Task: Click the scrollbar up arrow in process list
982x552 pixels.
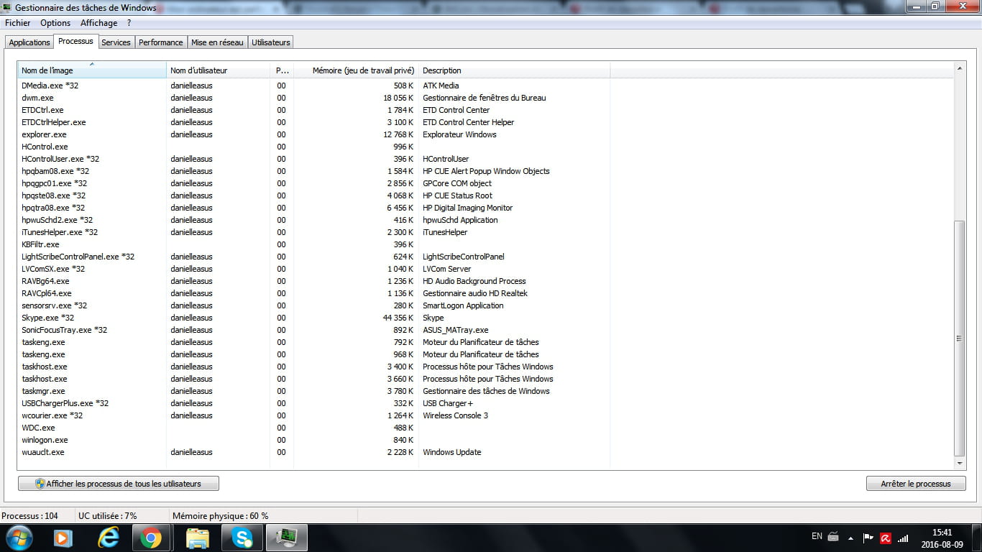Action: pyautogui.click(x=960, y=68)
